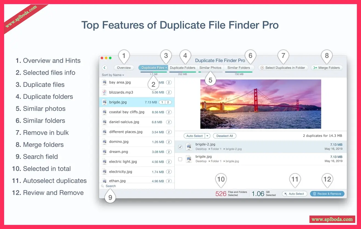361x229 pixels.
Task: Click the count badge on blizzards.mp3
Action: tap(169, 92)
